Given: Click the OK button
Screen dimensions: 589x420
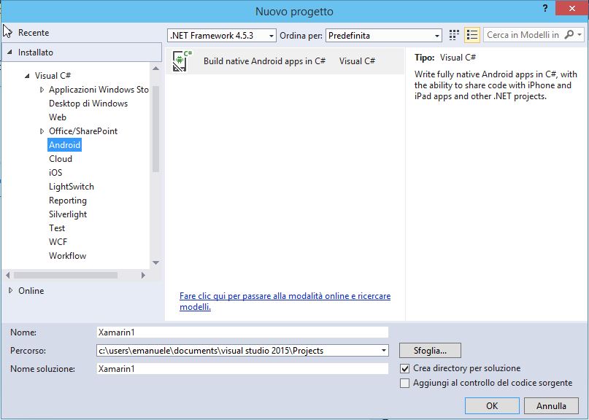Looking at the screenshot, I should [x=492, y=405].
